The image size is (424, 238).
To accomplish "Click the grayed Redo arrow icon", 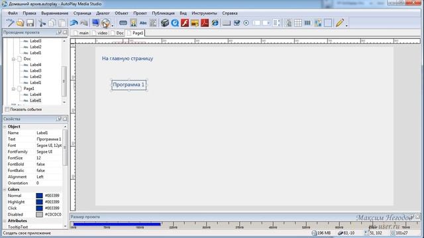I will coord(84,23).
